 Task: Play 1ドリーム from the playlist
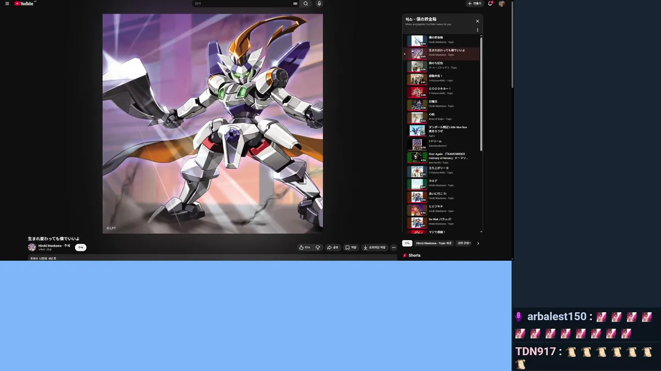[x=442, y=144]
